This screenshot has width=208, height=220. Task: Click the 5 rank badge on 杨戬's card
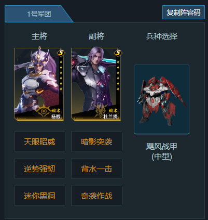click(x=61, y=53)
